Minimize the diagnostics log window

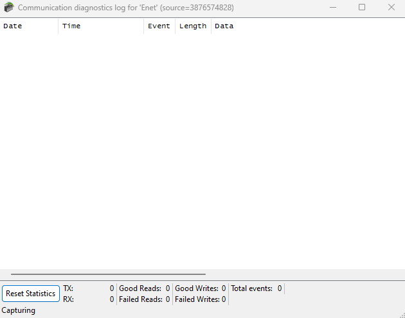[333, 8]
